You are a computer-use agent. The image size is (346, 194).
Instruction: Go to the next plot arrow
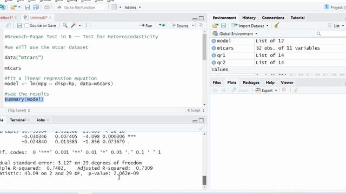pyautogui.click(x=223, y=90)
